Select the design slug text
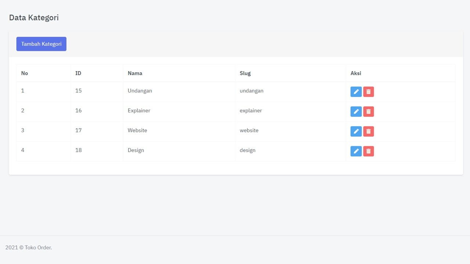 (247, 150)
